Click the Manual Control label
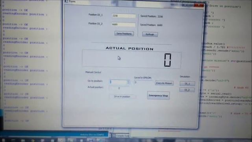 [x=93, y=72]
